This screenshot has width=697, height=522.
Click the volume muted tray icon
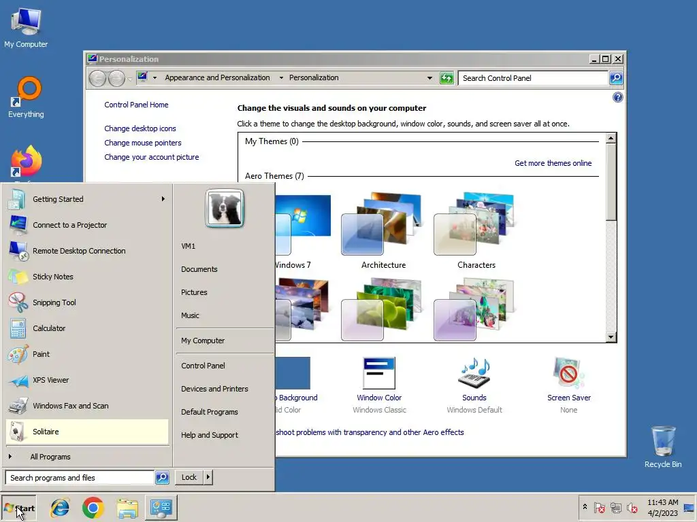632,508
